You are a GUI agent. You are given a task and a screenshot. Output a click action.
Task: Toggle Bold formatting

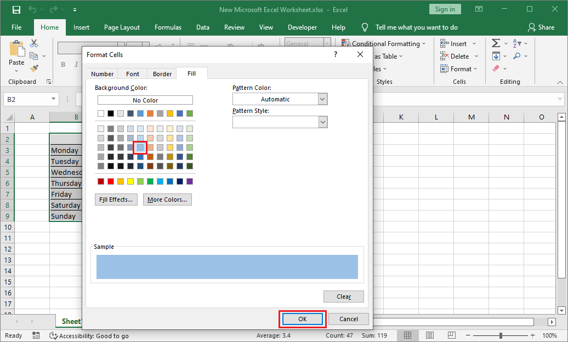click(x=63, y=64)
